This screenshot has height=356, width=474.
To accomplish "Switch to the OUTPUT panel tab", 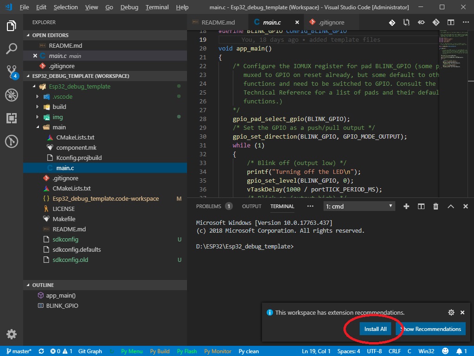I will coord(251,206).
